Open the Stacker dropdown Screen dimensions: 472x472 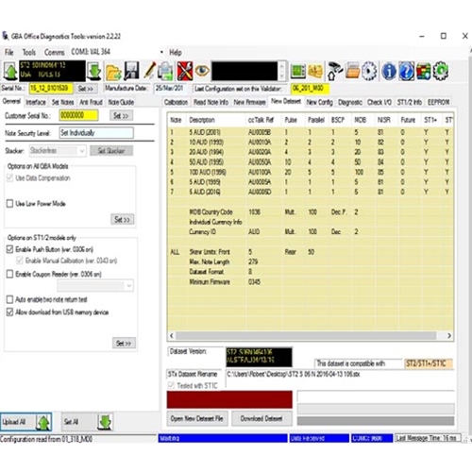(58, 151)
